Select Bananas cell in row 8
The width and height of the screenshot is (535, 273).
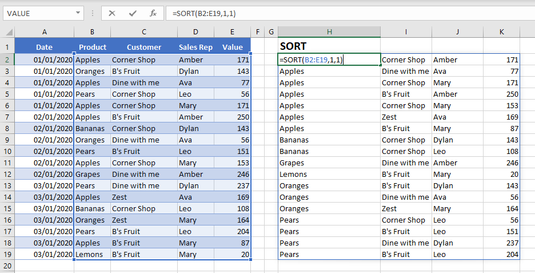tap(93, 128)
